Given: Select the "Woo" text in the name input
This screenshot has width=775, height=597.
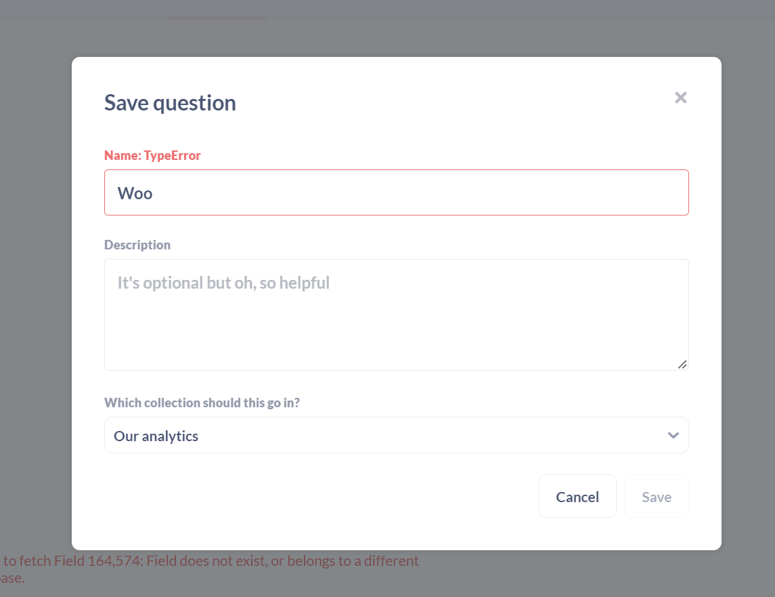Looking at the screenshot, I should (135, 193).
